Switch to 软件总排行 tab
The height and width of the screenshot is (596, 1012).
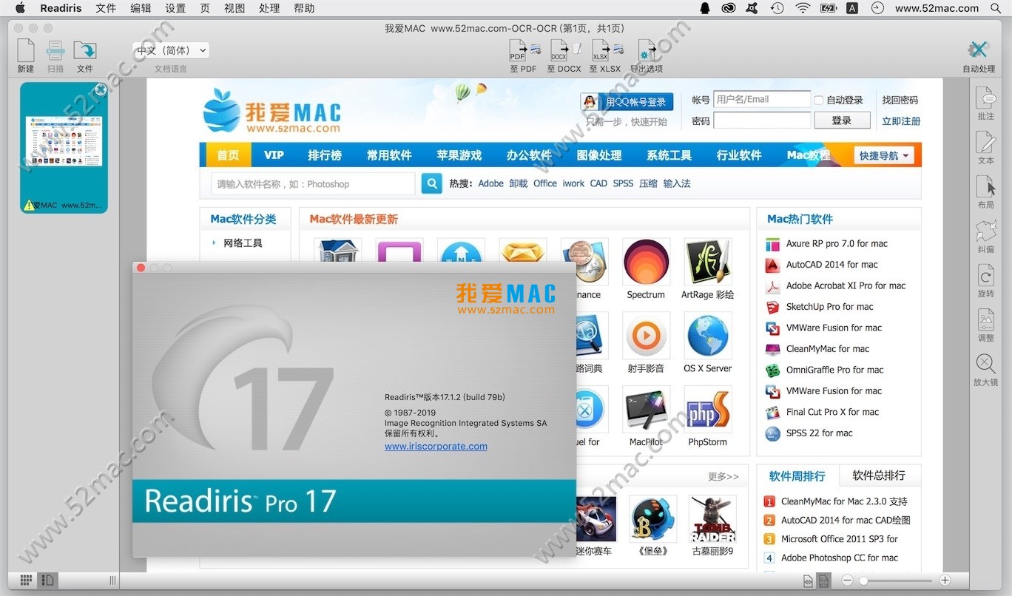coord(878,475)
